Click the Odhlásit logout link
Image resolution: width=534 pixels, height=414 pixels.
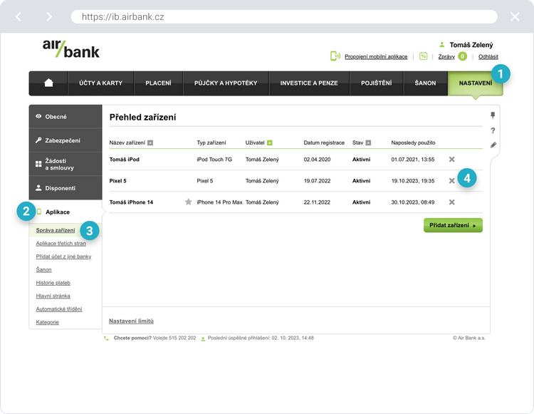point(488,56)
